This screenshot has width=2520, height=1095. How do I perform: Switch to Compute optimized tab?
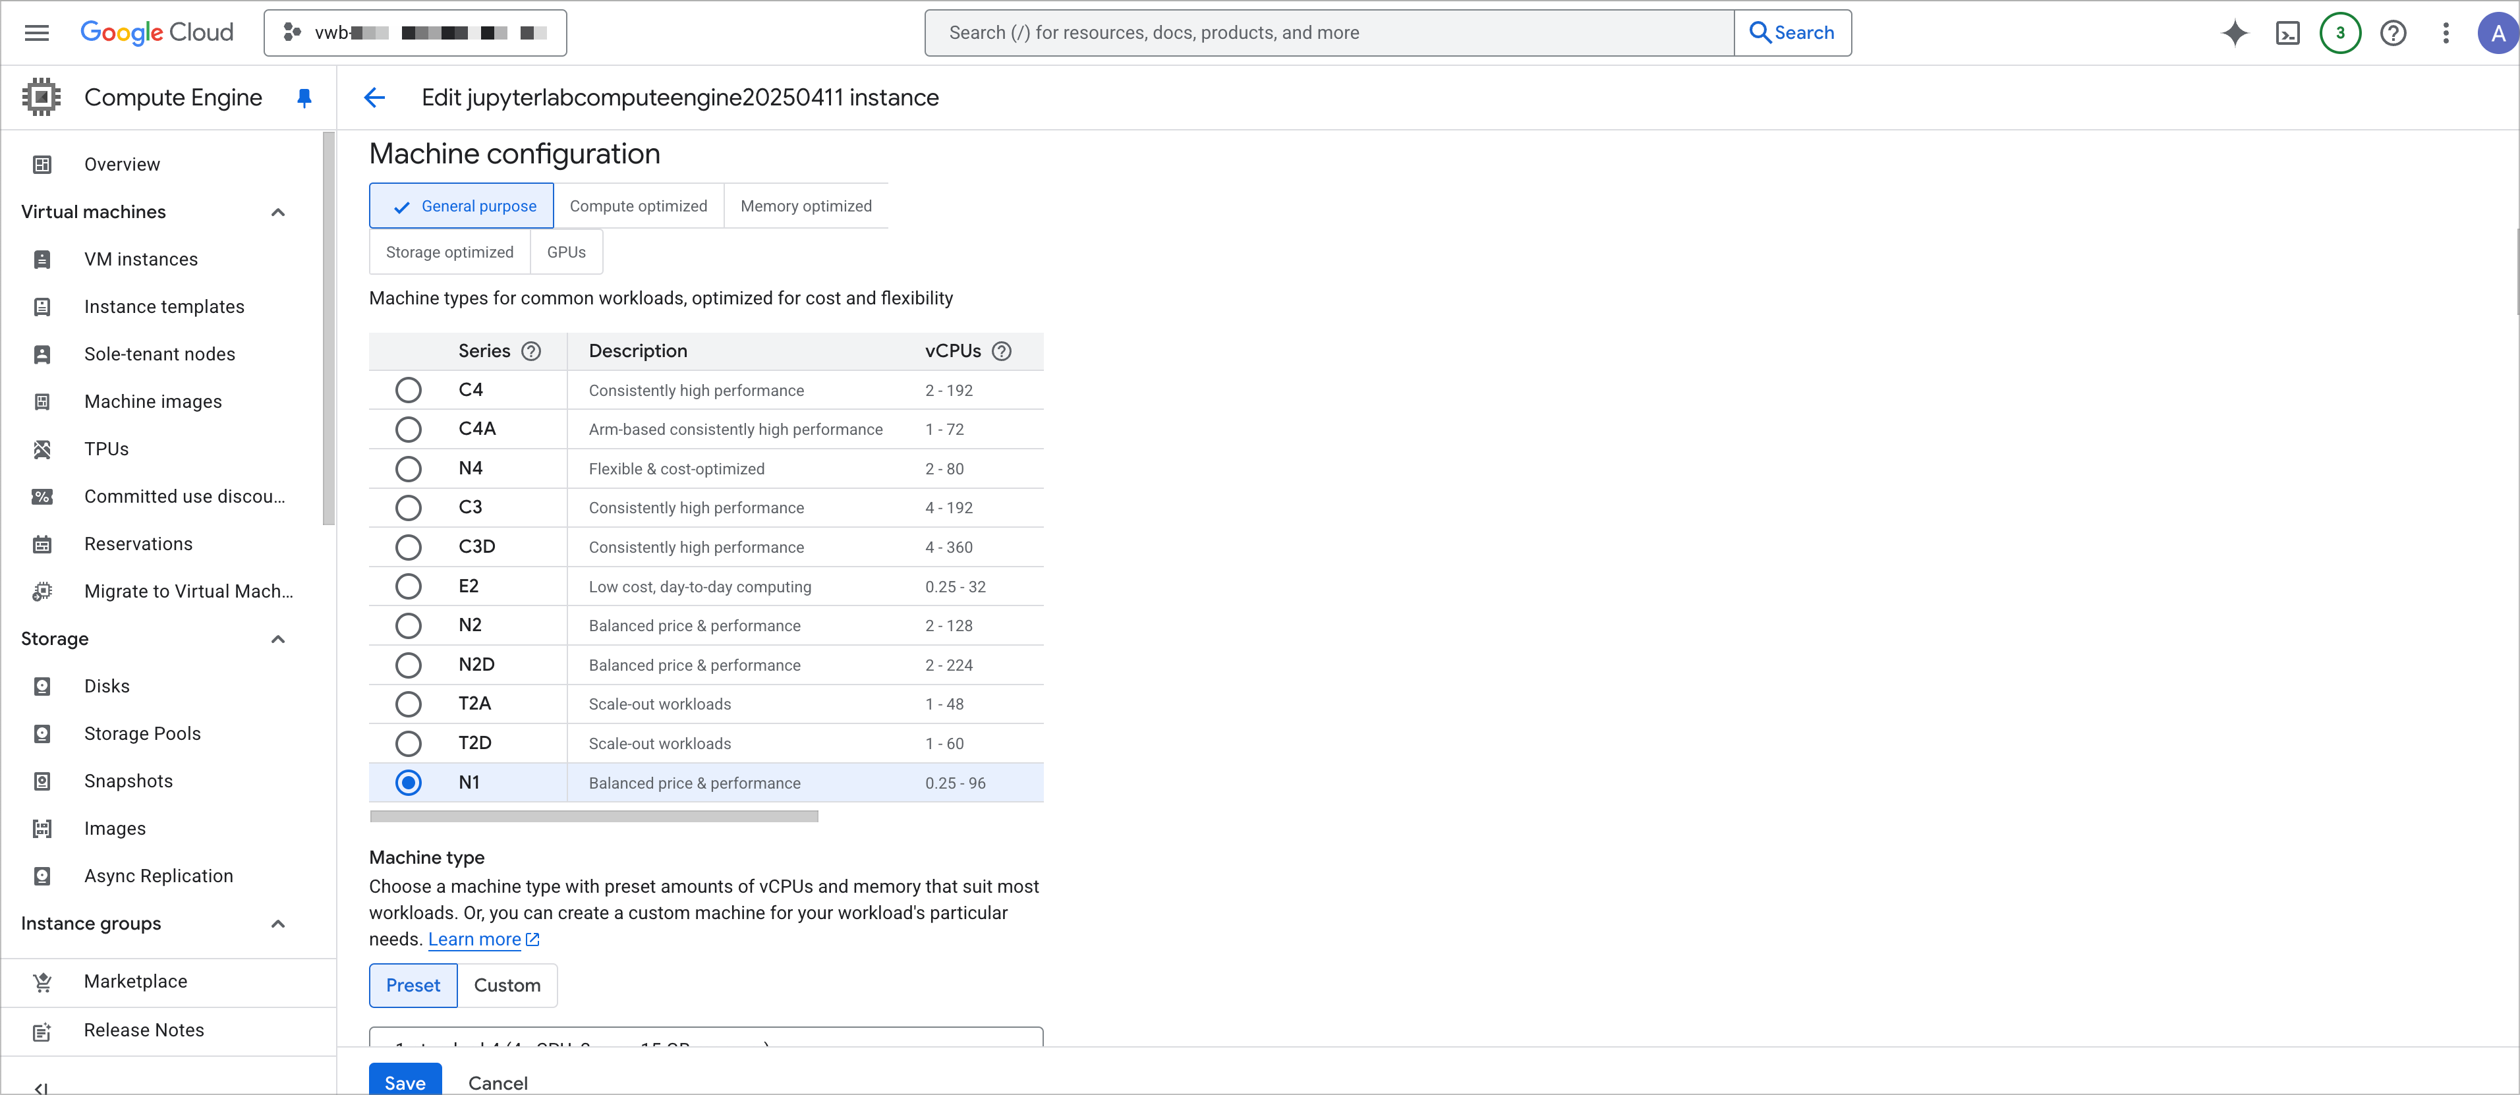click(x=639, y=206)
